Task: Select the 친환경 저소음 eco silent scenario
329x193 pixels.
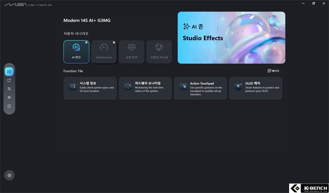Action: (159, 52)
